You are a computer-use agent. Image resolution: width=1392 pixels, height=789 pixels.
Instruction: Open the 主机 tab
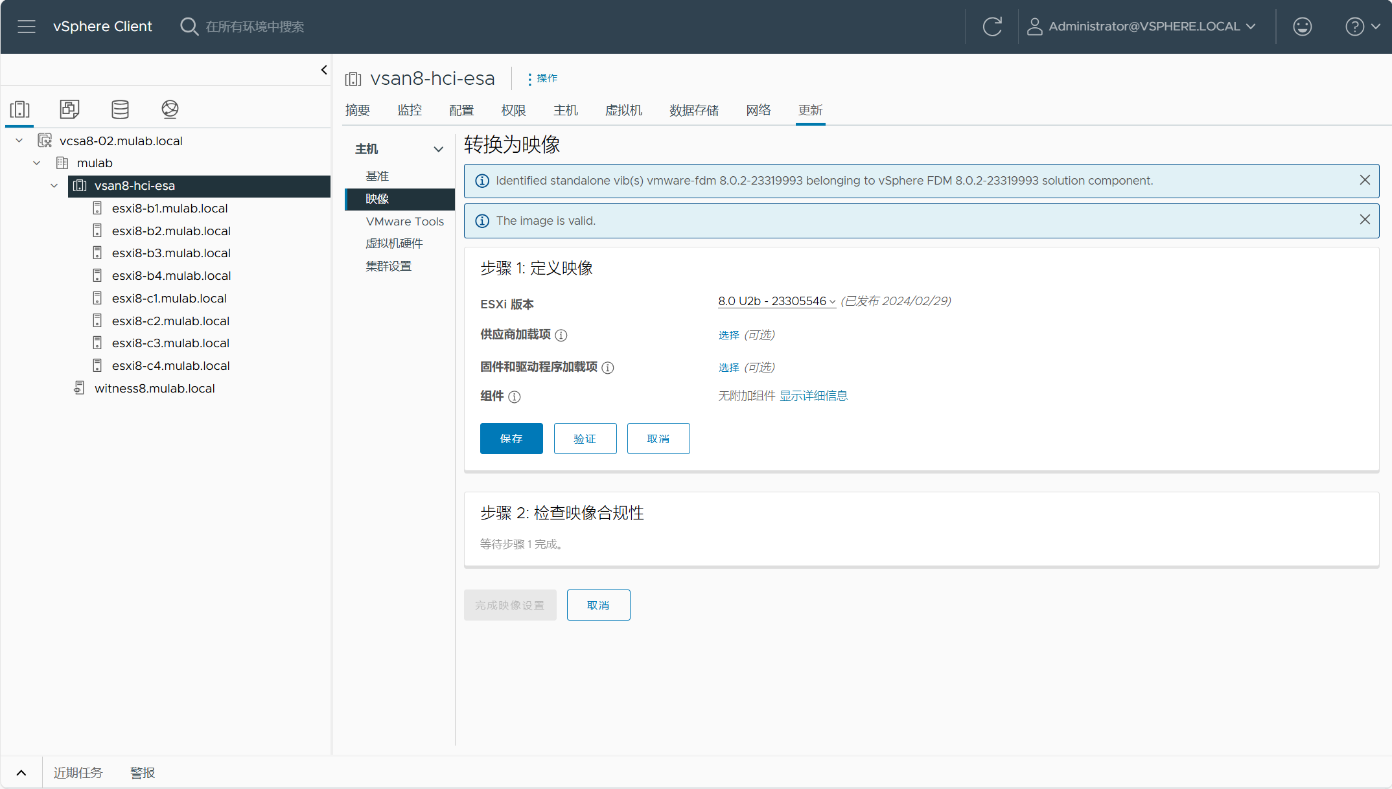[565, 110]
